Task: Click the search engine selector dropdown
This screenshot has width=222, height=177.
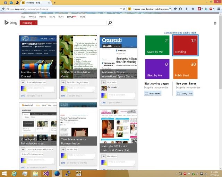Action: pos(130,9)
